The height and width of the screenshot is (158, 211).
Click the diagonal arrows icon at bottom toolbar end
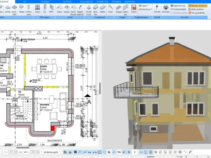click(190, 152)
